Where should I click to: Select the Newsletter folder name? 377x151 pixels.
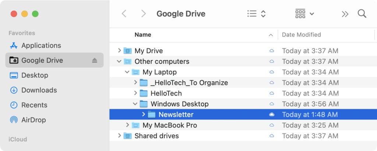point(176,114)
